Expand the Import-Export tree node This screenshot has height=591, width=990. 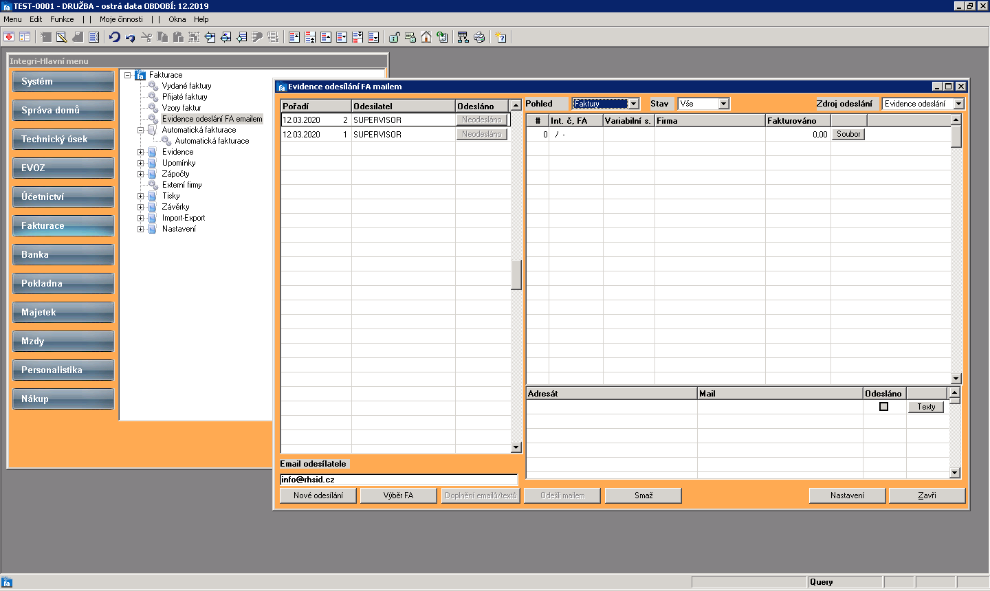point(140,218)
